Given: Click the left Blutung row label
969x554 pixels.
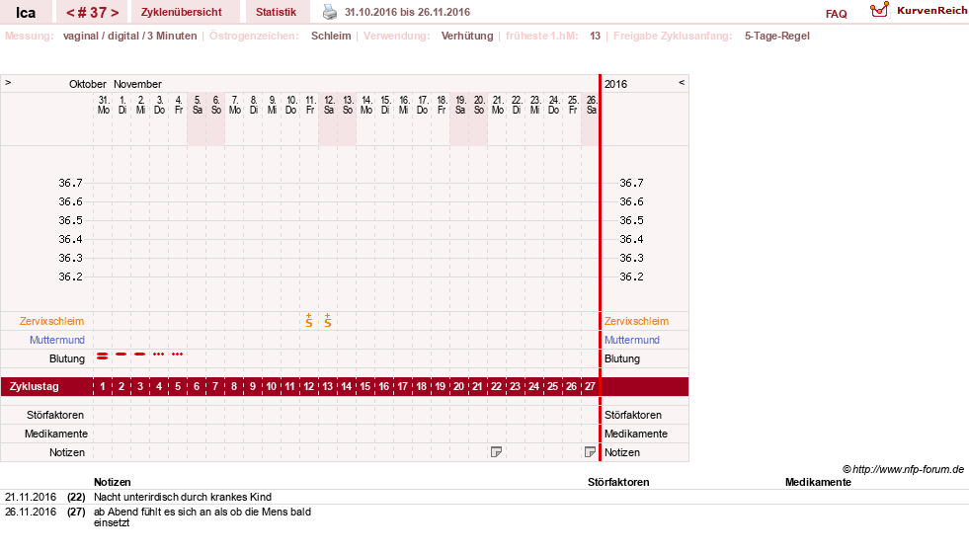Looking at the screenshot, I should pos(67,358).
